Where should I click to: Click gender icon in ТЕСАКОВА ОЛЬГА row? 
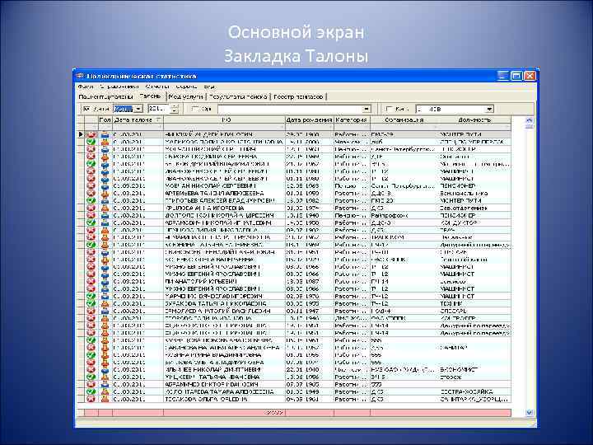click(x=105, y=399)
